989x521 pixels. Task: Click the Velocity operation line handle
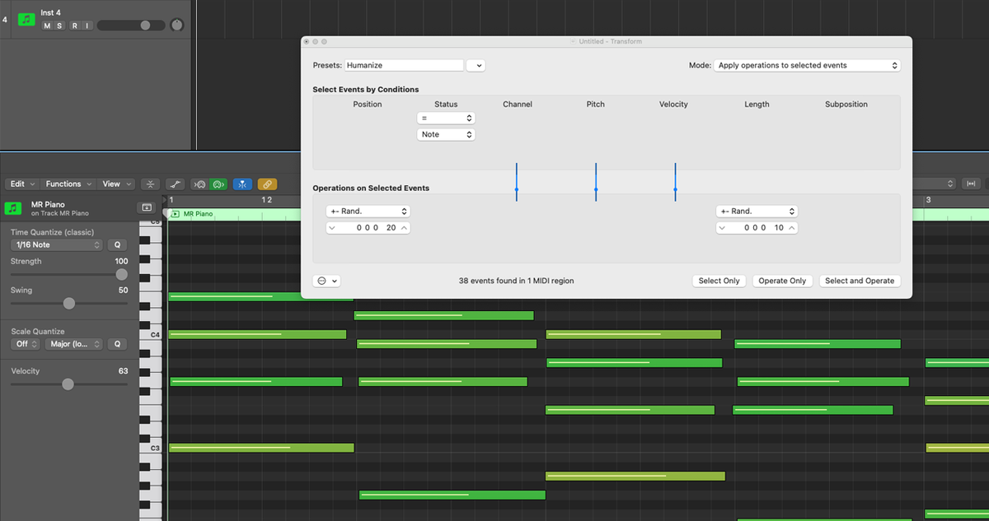coord(675,190)
